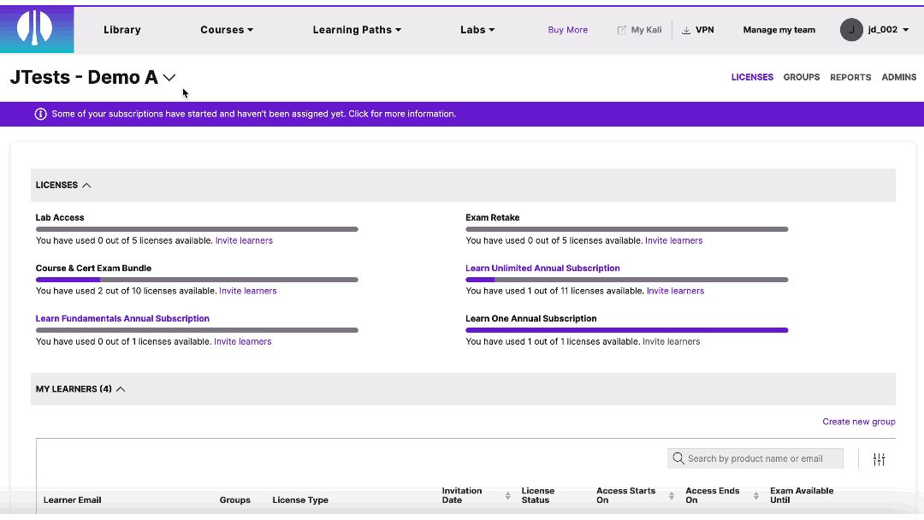Click the info icon in the purple banner
The height and width of the screenshot is (520, 924).
[x=40, y=113]
